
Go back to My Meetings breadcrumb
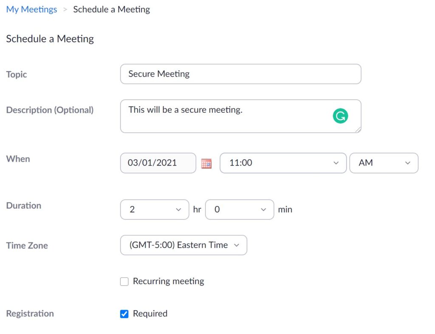pos(31,9)
